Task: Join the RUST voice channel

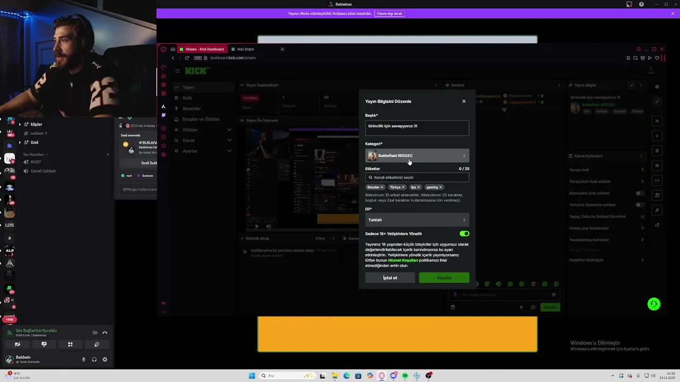Action: [36, 162]
